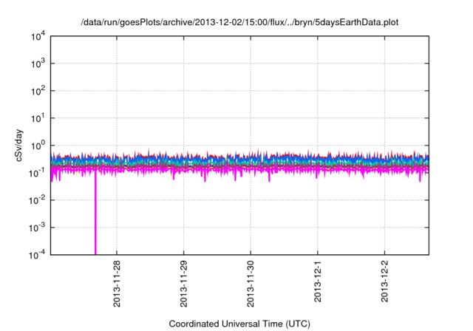Click the magenta vertical dropout spike

coord(95,214)
